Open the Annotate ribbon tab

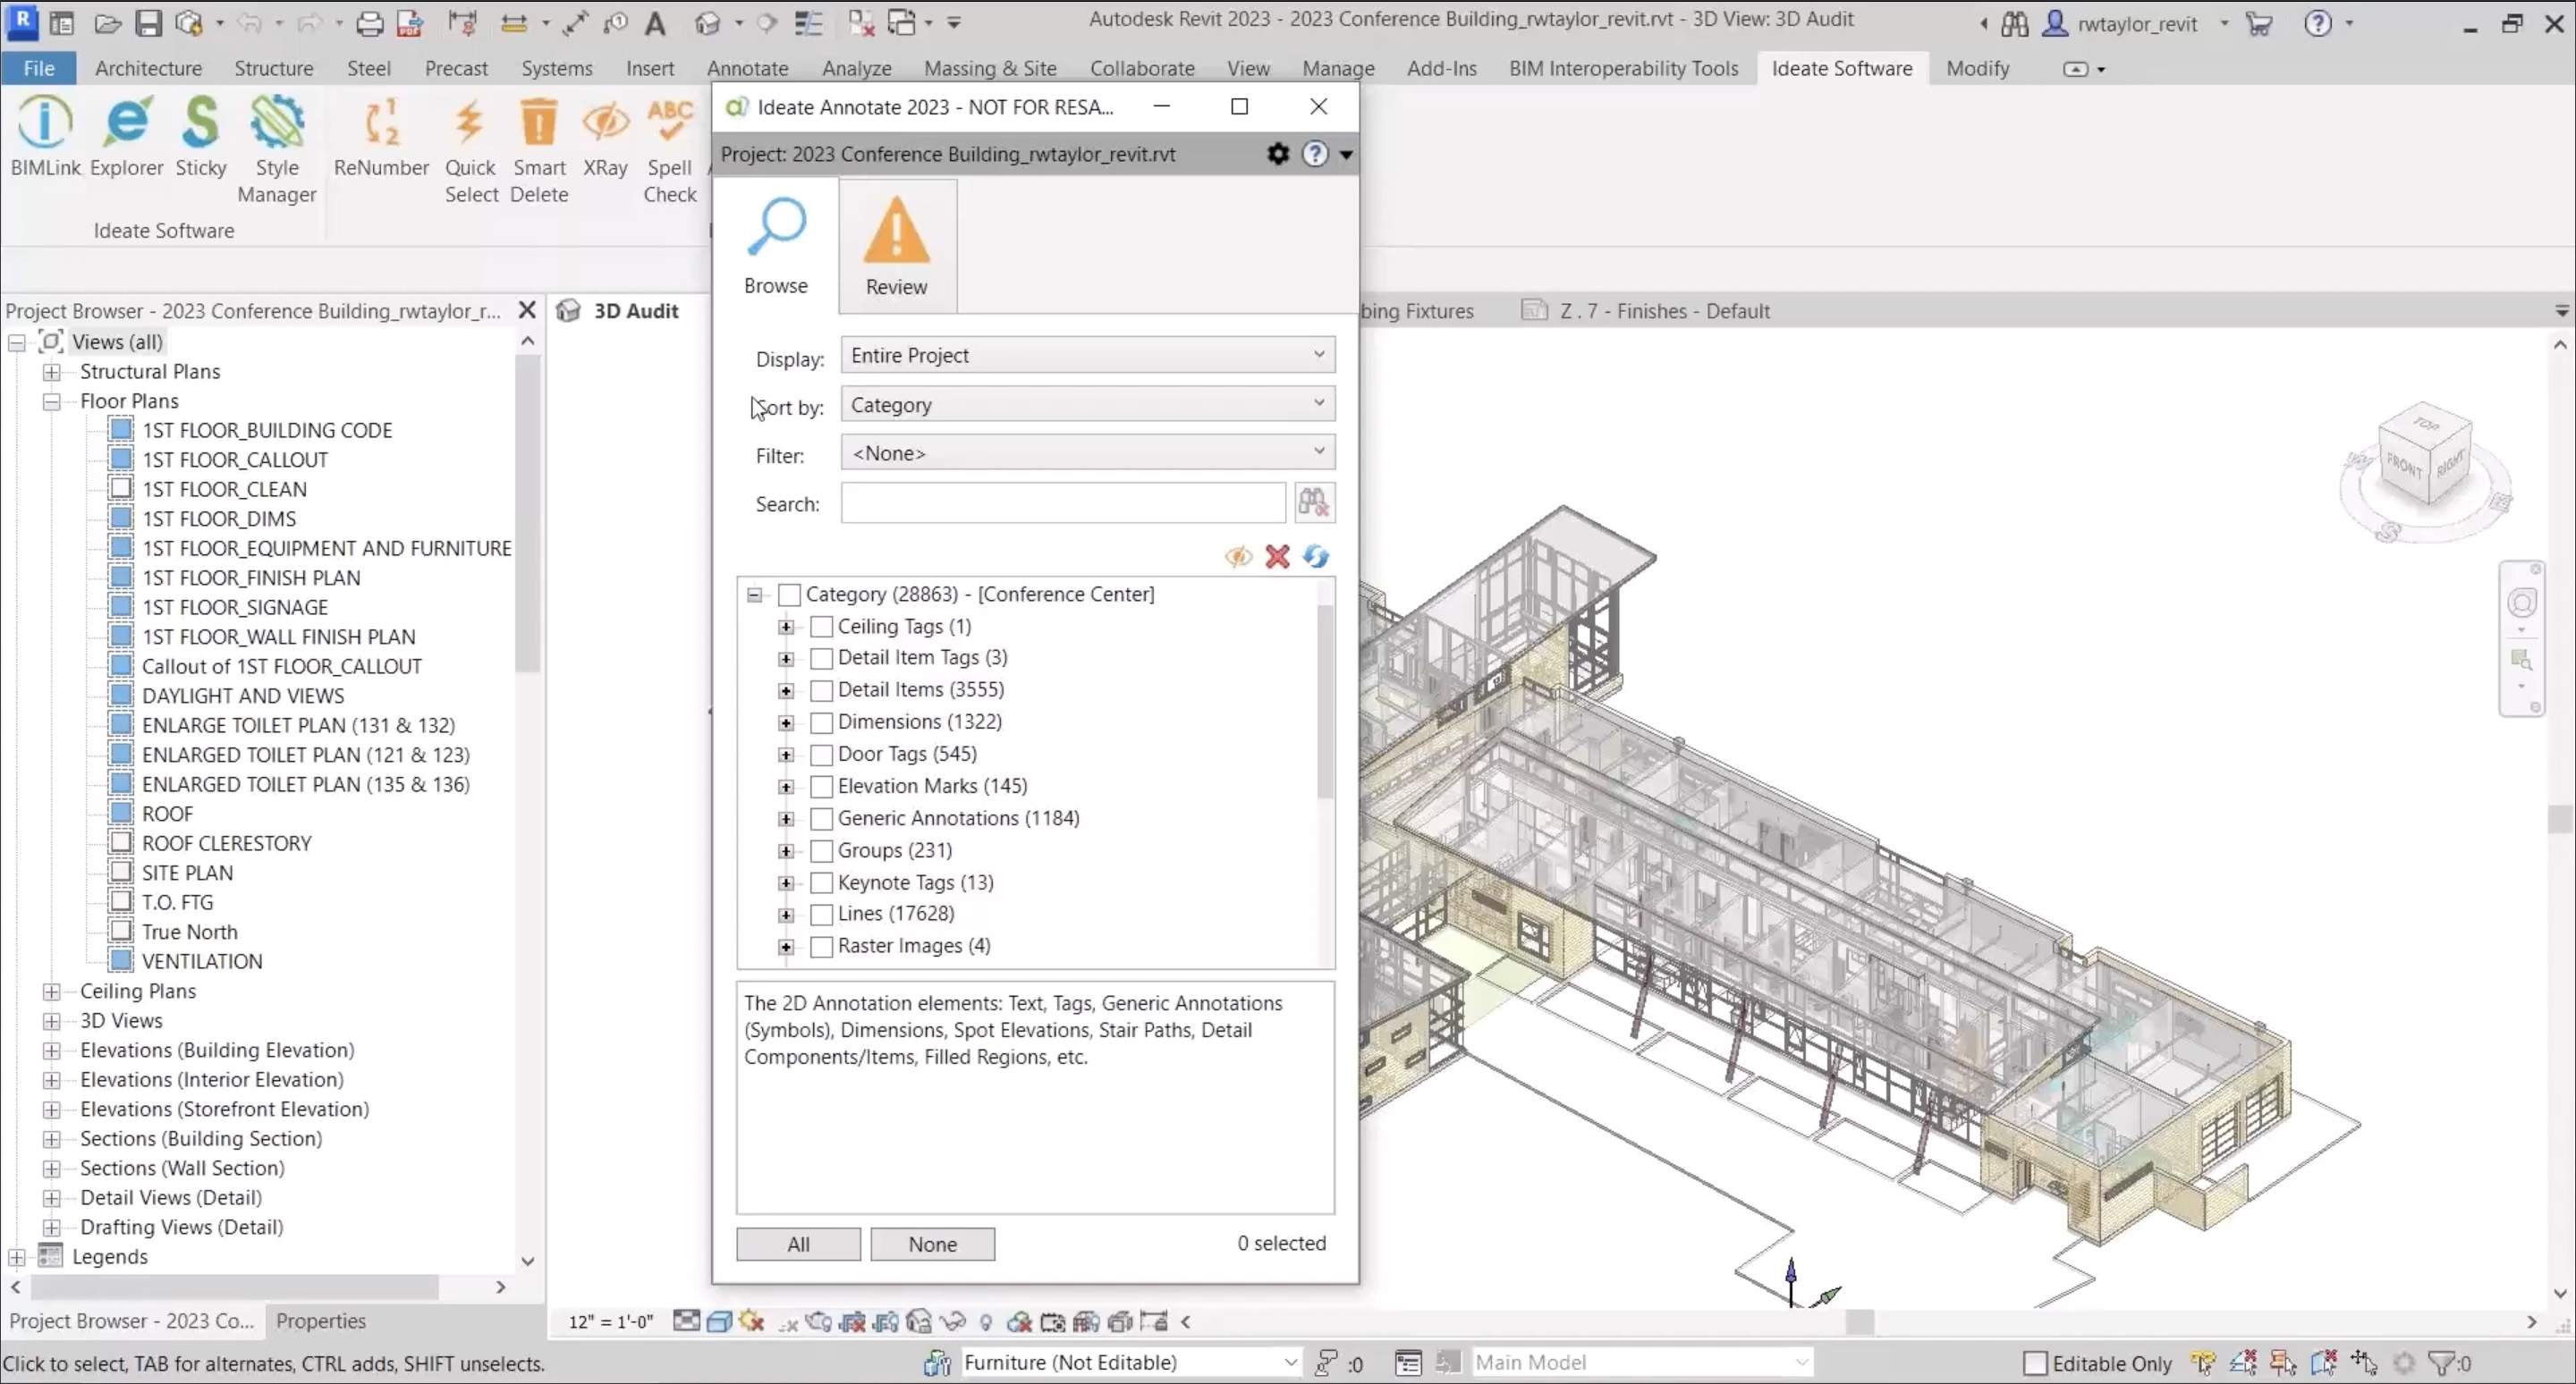(747, 68)
